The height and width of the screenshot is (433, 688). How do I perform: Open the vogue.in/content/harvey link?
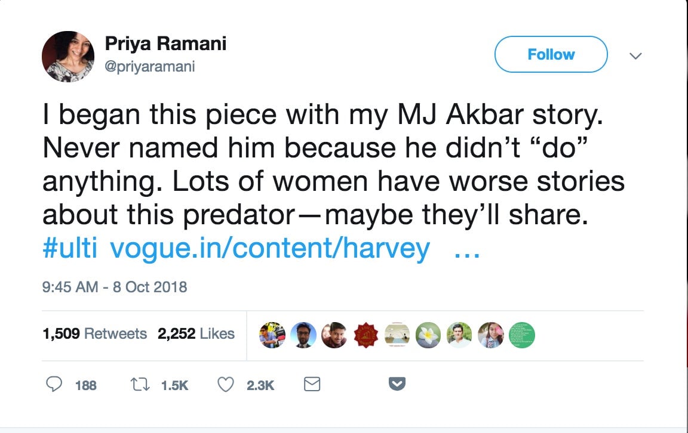(x=270, y=249)
